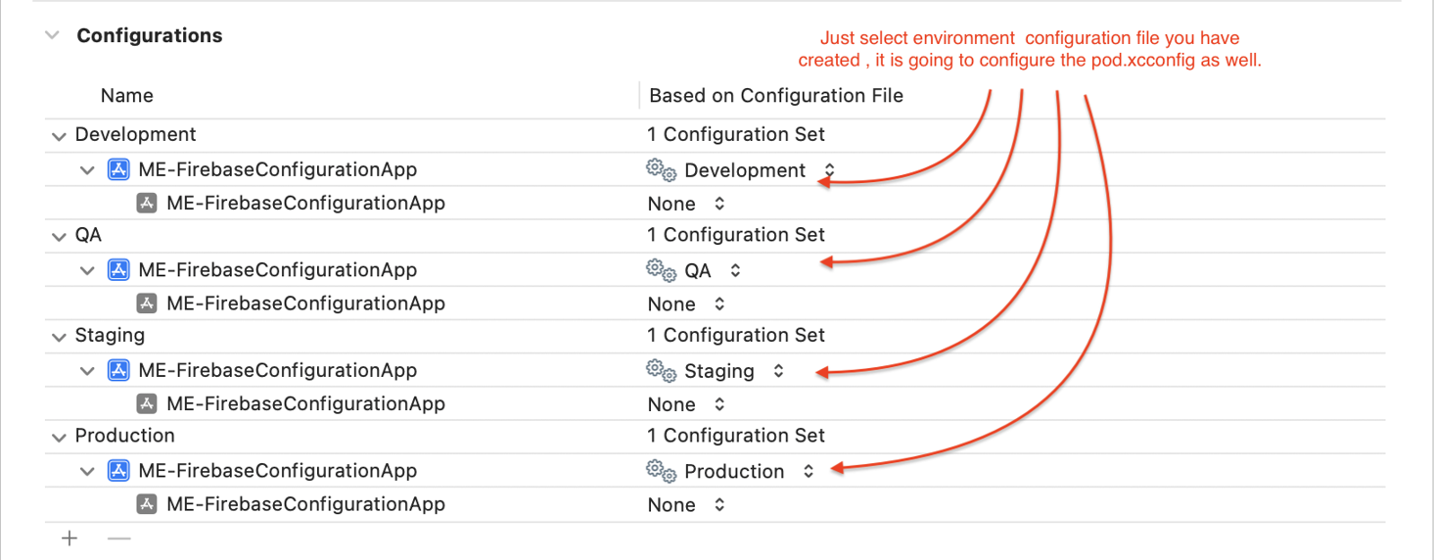Open QA configuration file dropdown

(x=735, y=270)
